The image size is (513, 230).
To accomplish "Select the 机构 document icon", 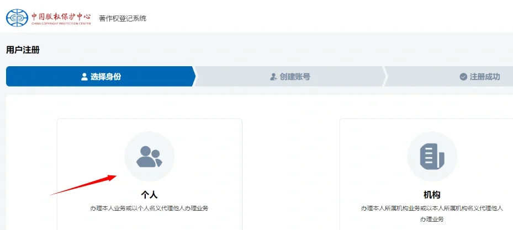I will 432,156.
